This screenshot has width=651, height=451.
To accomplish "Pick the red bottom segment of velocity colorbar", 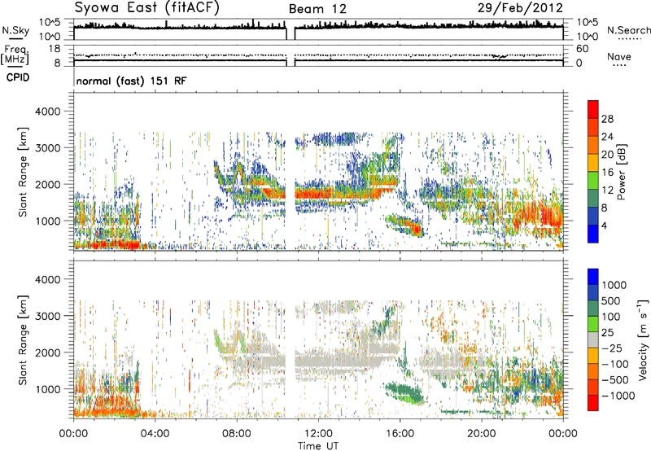I will coord(593,403).
